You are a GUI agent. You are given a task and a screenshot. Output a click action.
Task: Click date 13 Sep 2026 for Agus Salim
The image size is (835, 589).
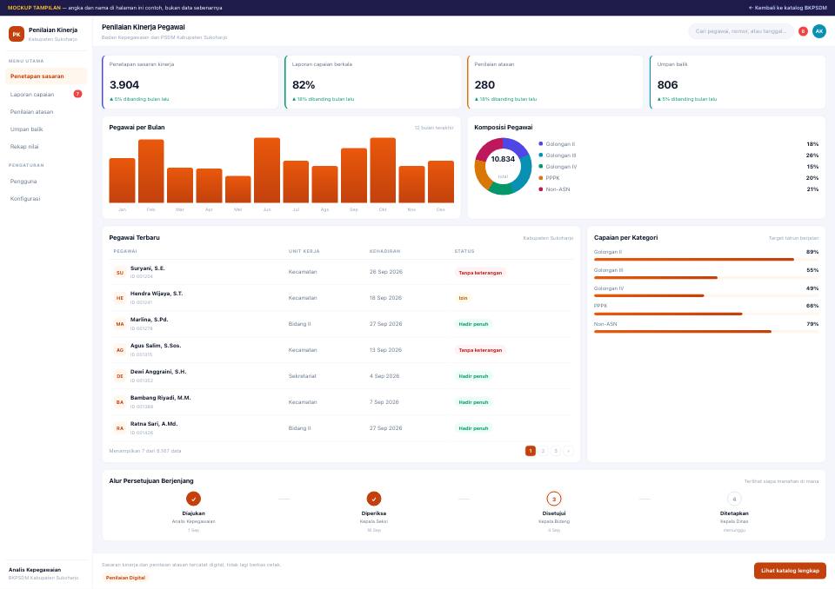pyautogui.click(x=385, y=350)
